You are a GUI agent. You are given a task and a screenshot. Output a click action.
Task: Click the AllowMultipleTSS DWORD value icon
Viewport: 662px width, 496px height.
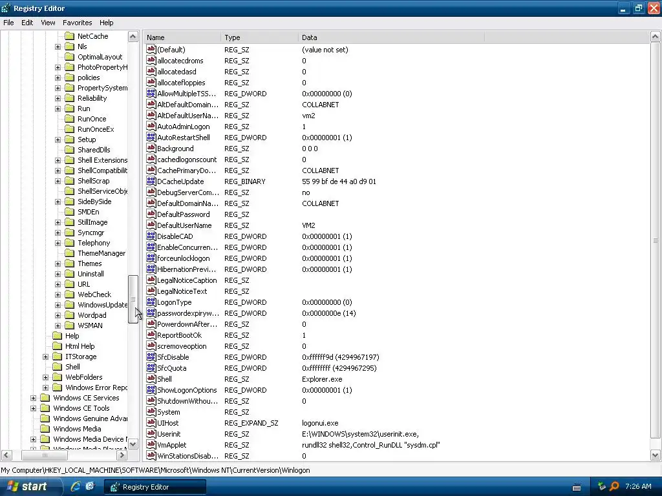[x=151, y=93]
